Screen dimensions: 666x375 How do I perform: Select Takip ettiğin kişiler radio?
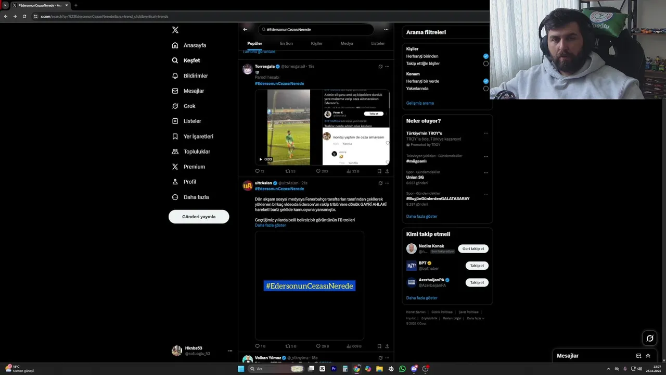point(486,64)
